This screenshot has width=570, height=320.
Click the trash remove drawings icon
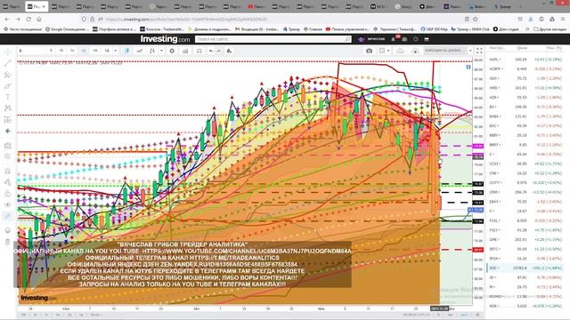coord(8,242)
